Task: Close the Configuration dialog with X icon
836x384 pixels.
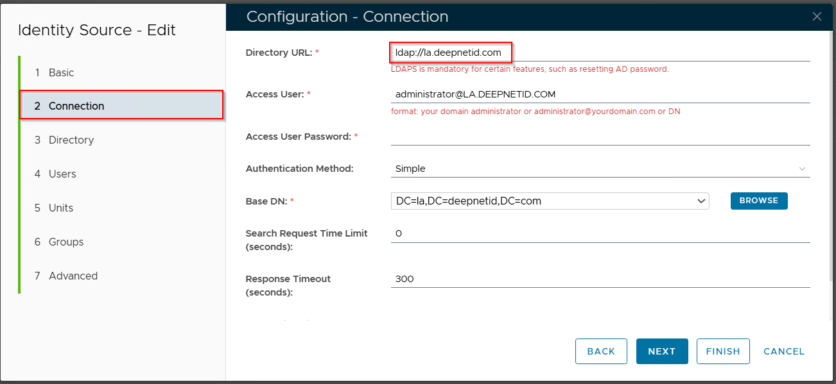Action: pyautogui.click(x=817, y=17)
